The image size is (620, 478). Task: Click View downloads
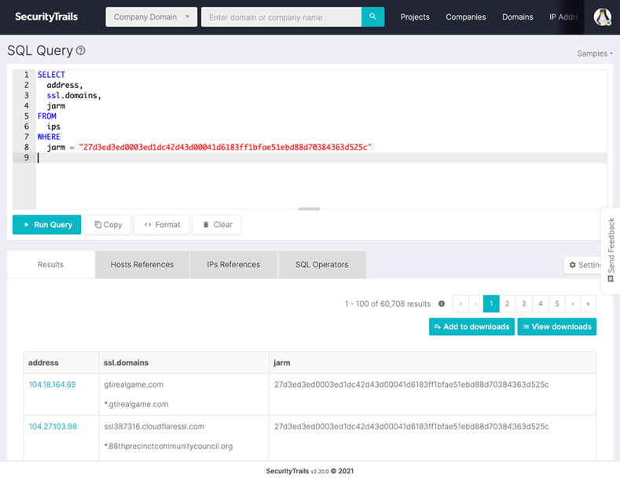(x=556, y=327)
